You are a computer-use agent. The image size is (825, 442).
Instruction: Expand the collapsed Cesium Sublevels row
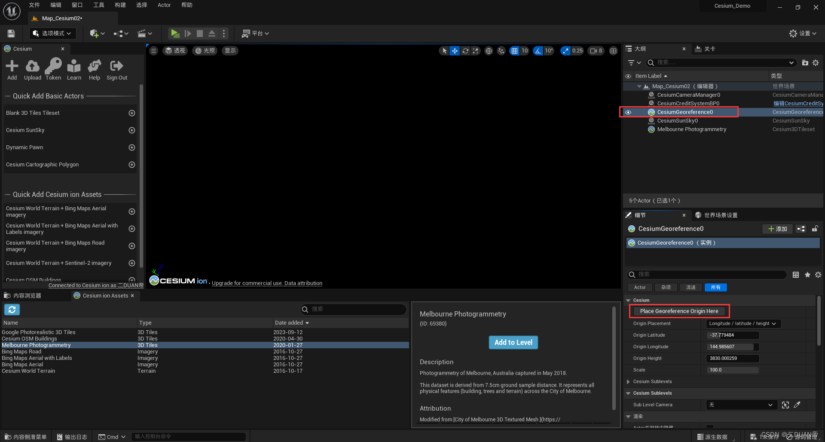click(x=628, y=382)
